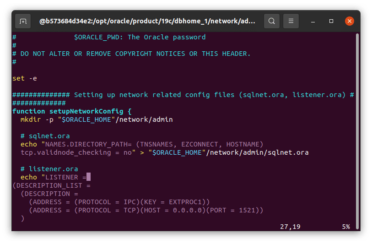Click the terminal's vertical scrollbar
This screenshot has height=244, width=372.
pos(357,128)
